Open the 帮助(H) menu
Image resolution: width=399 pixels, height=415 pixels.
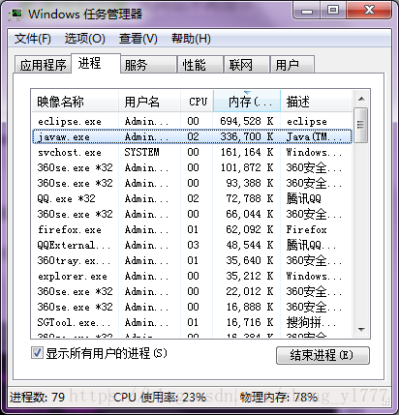click(191, 39)
